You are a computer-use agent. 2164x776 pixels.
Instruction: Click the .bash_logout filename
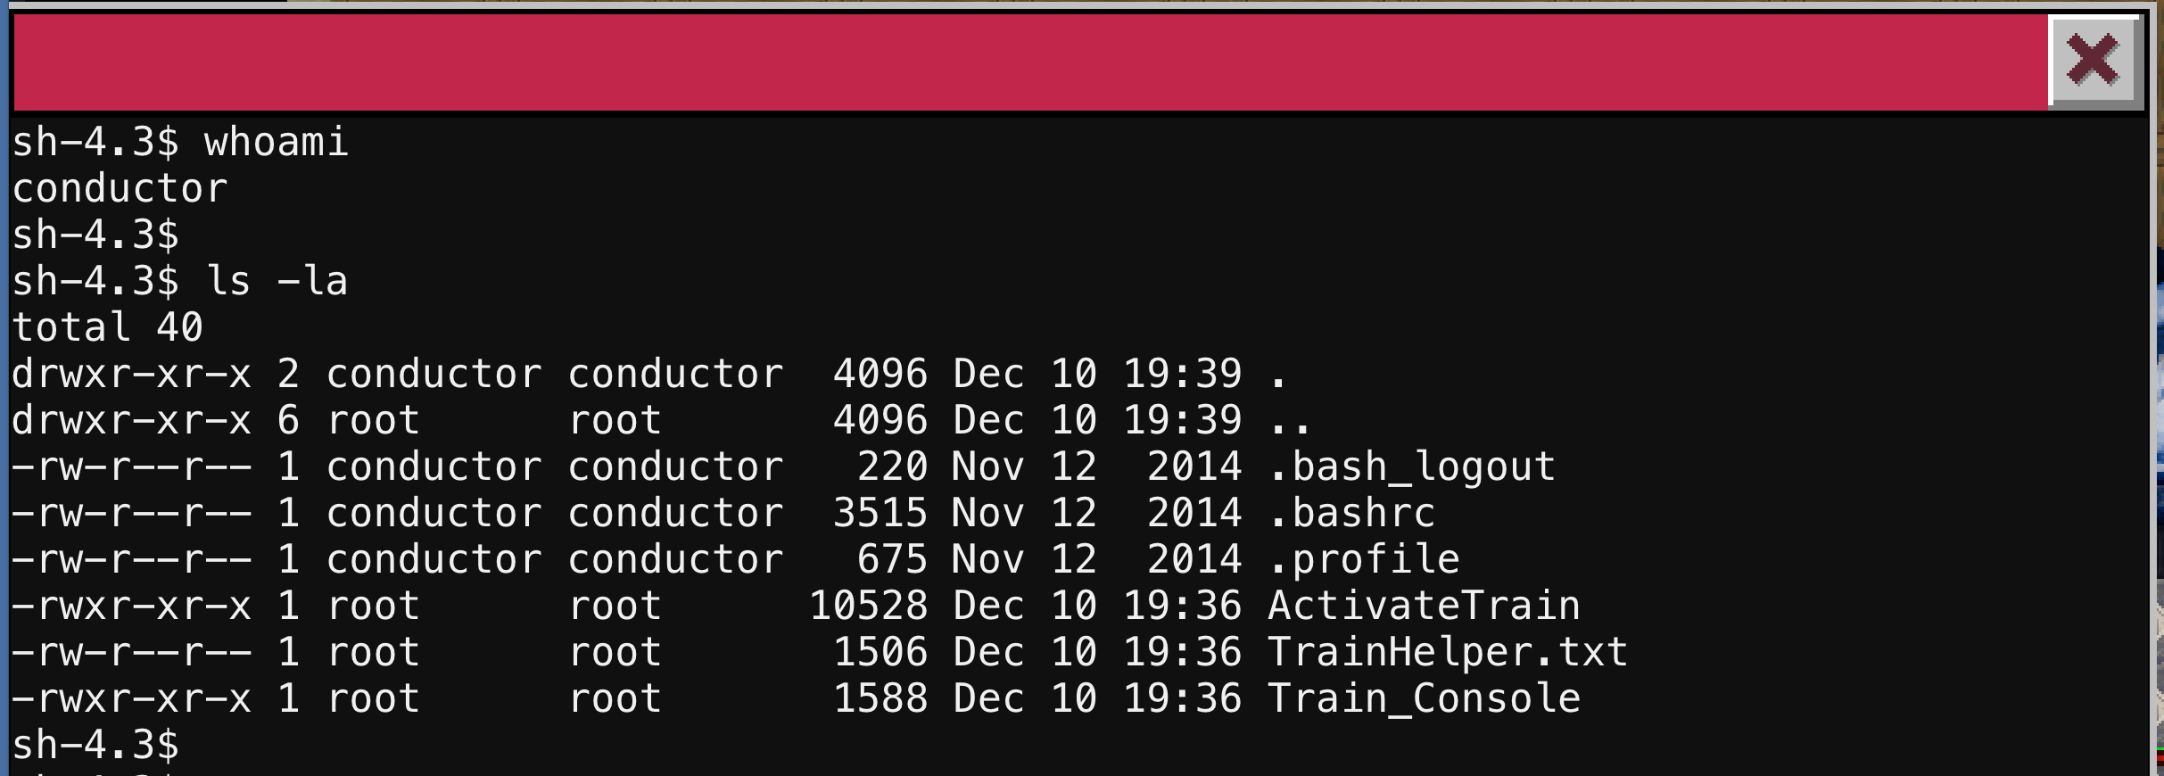(1411, 466)
